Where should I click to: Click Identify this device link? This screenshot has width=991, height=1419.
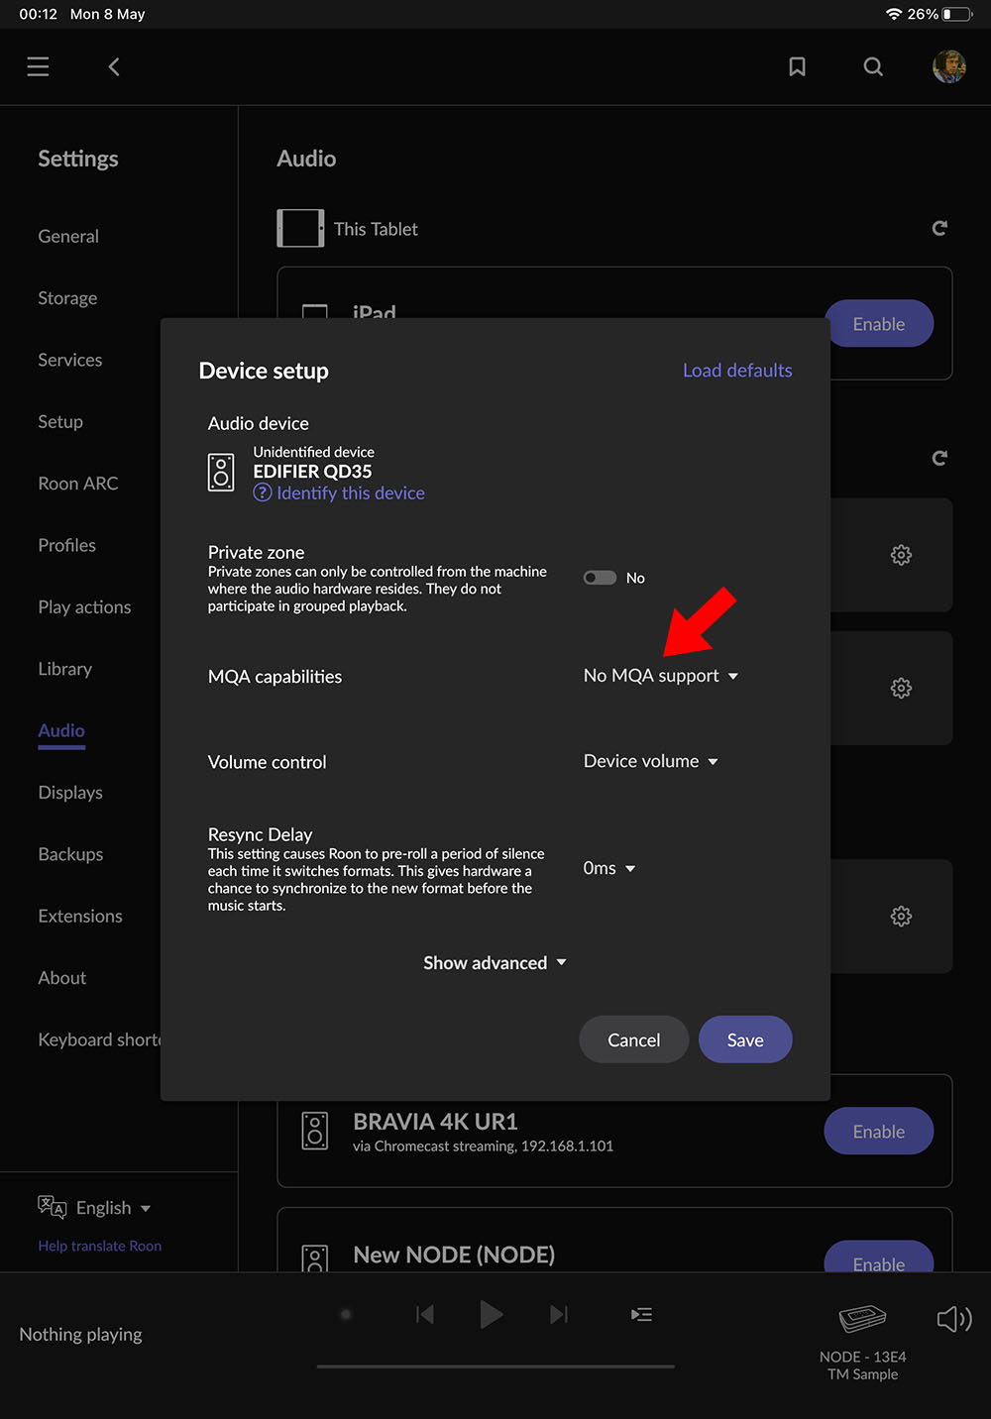click(350, 493)
